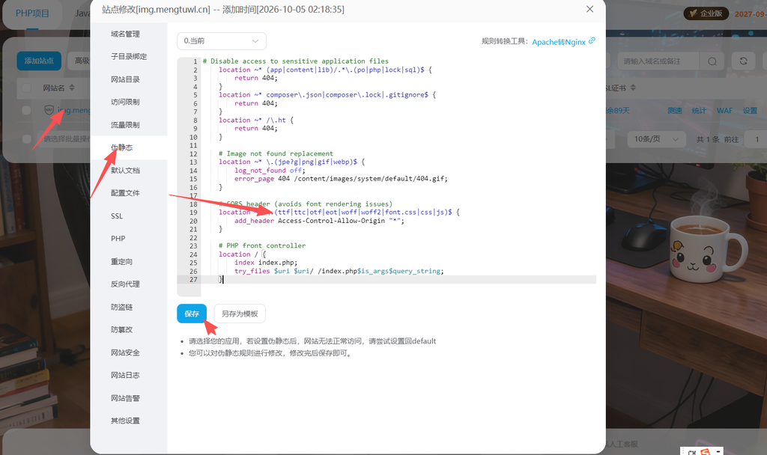Tick the select-all checkbox by 网站名 header

[26, 88]
